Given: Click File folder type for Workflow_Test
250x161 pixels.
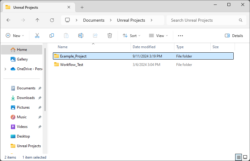Looking at the screenshot, I should pyautogui.click(x=184, y=65).
